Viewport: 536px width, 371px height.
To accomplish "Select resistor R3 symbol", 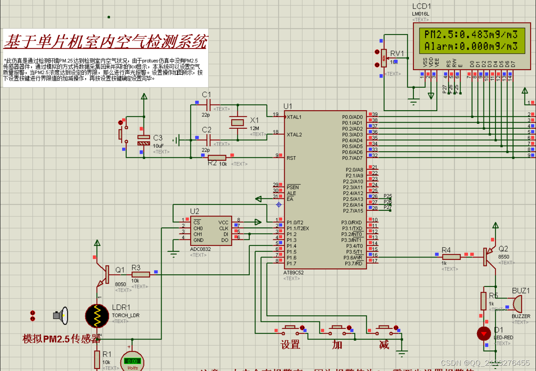I will pos(141,275).
